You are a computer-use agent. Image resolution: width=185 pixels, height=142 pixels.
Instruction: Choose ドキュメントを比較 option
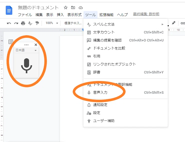tap(126, 48)
